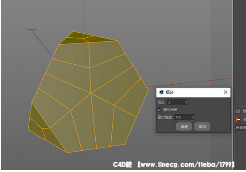This screenshot has height=172, width=246.
Task: Click the center vertex where edges converge
Action: [91, 94]
